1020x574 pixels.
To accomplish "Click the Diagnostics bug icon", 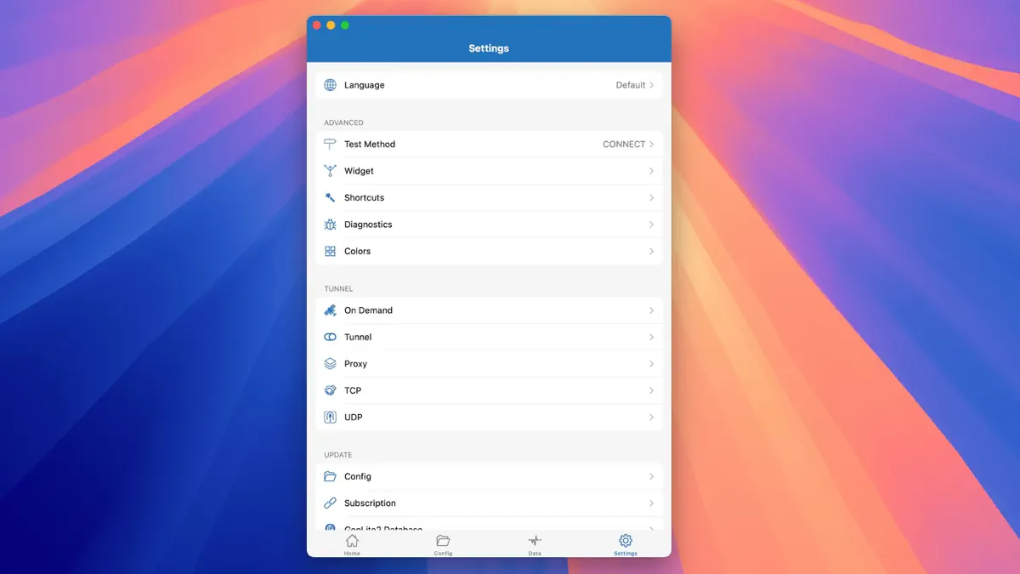I will (x=330, y=224).
